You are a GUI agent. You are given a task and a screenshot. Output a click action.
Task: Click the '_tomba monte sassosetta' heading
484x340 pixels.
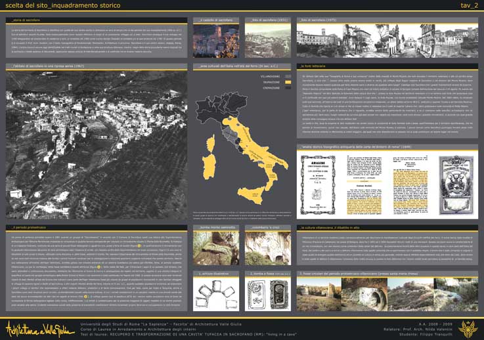click(x=217, y=227)
